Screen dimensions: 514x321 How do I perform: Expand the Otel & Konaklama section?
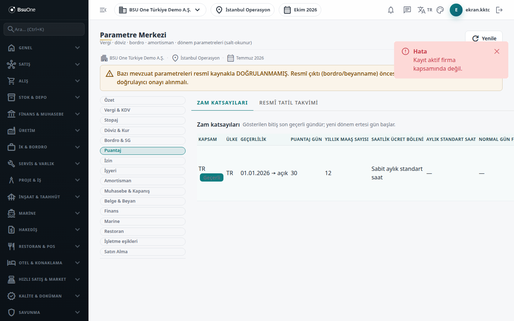coord(44,263)
